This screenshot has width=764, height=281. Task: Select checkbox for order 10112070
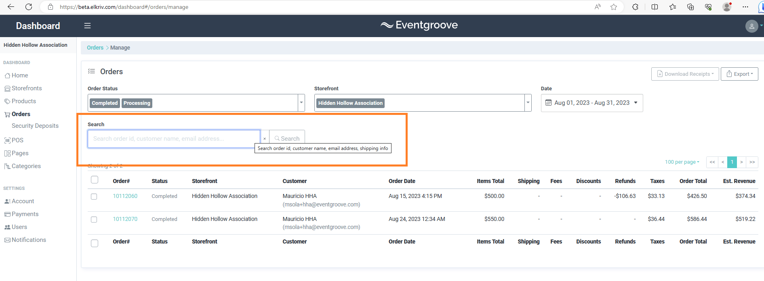[x=94, y=220]
